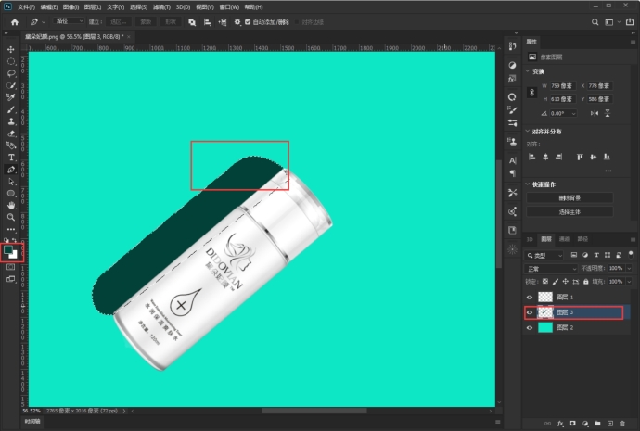Toggle width-height link constraint
Screen dimensions: 640x431
click(x=531, y=92)
